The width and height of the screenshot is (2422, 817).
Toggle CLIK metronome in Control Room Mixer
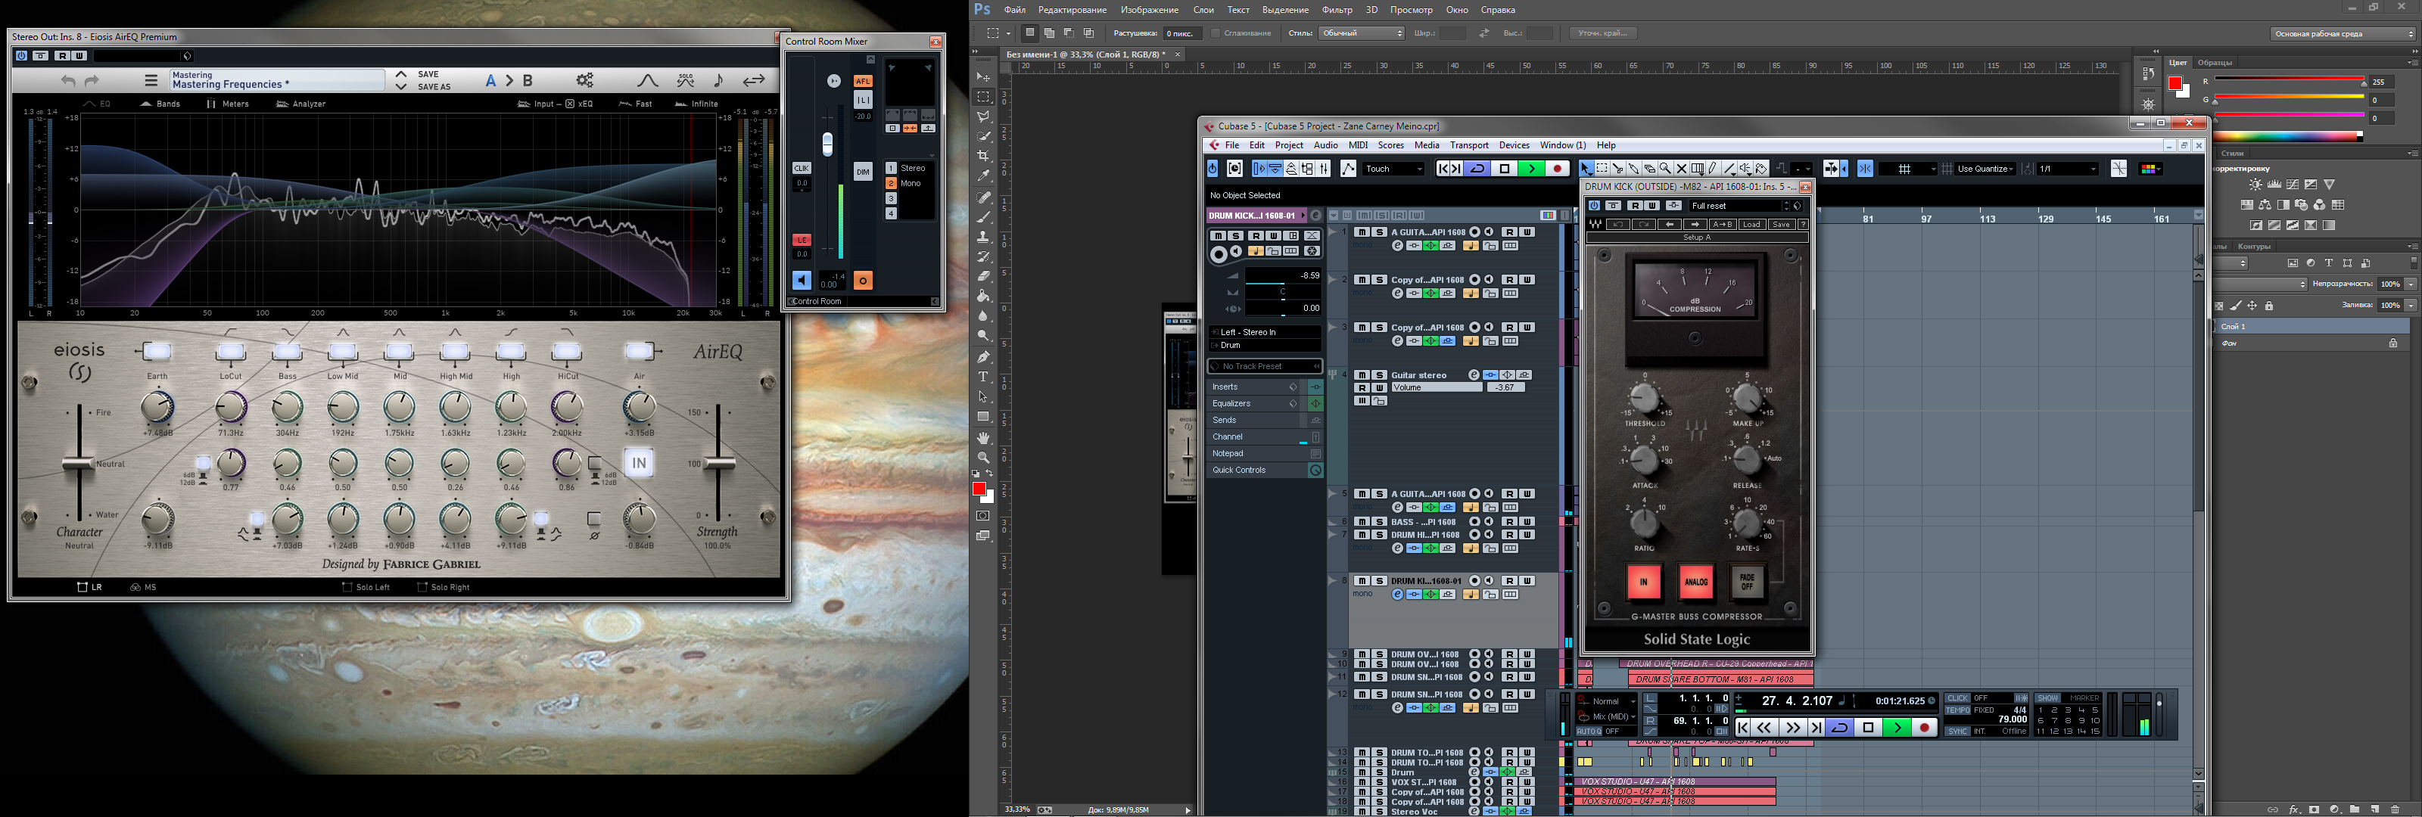click(802, 168)
